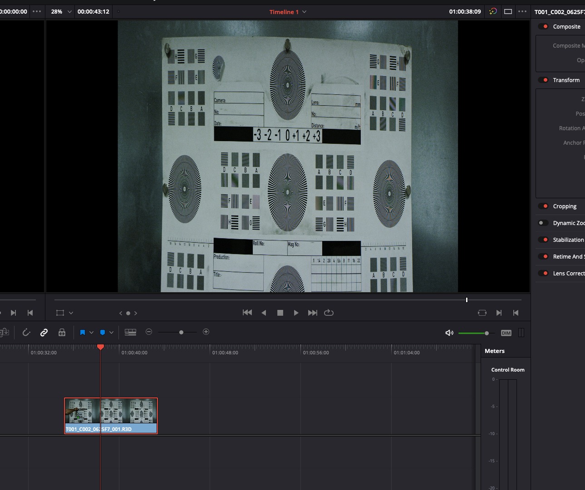Disable the Stabilization toggle
Screen dimensions: 585x490
(543, 240)
